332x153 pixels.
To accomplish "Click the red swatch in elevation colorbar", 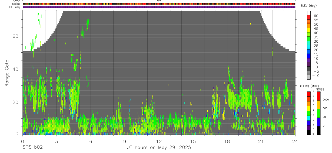I will (x=309, y=17).
